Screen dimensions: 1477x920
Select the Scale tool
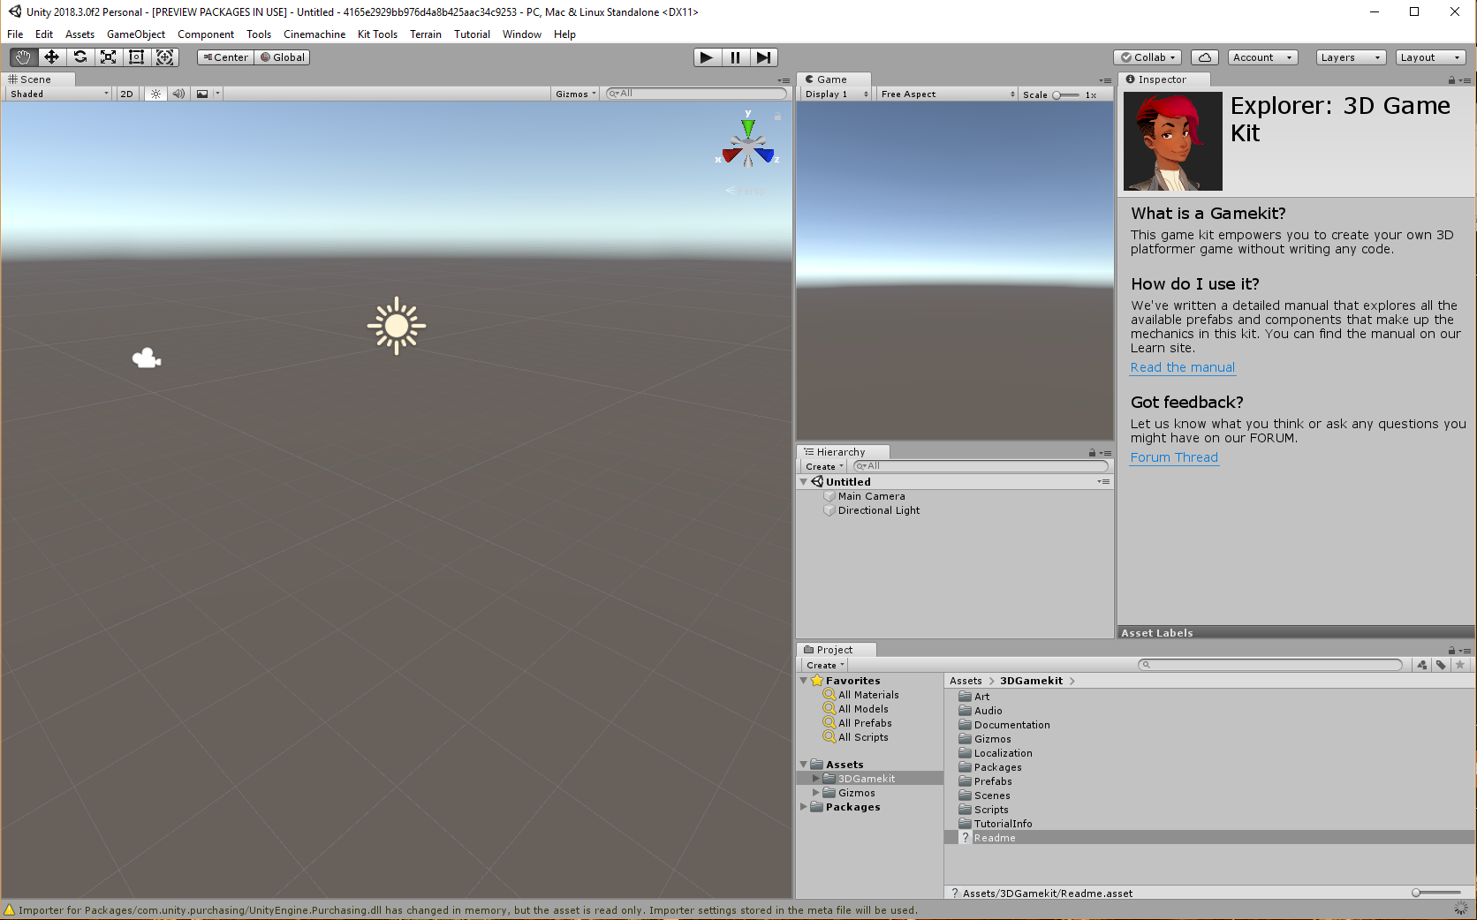[109, 57]
